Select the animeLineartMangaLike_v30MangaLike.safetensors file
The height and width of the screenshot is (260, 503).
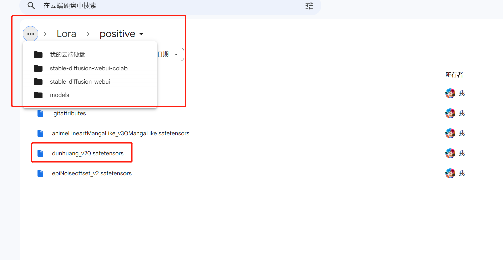coord(120,133)
